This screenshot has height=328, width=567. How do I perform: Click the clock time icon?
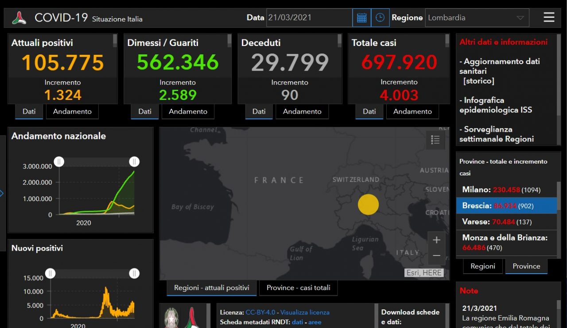tap(380, 18)
